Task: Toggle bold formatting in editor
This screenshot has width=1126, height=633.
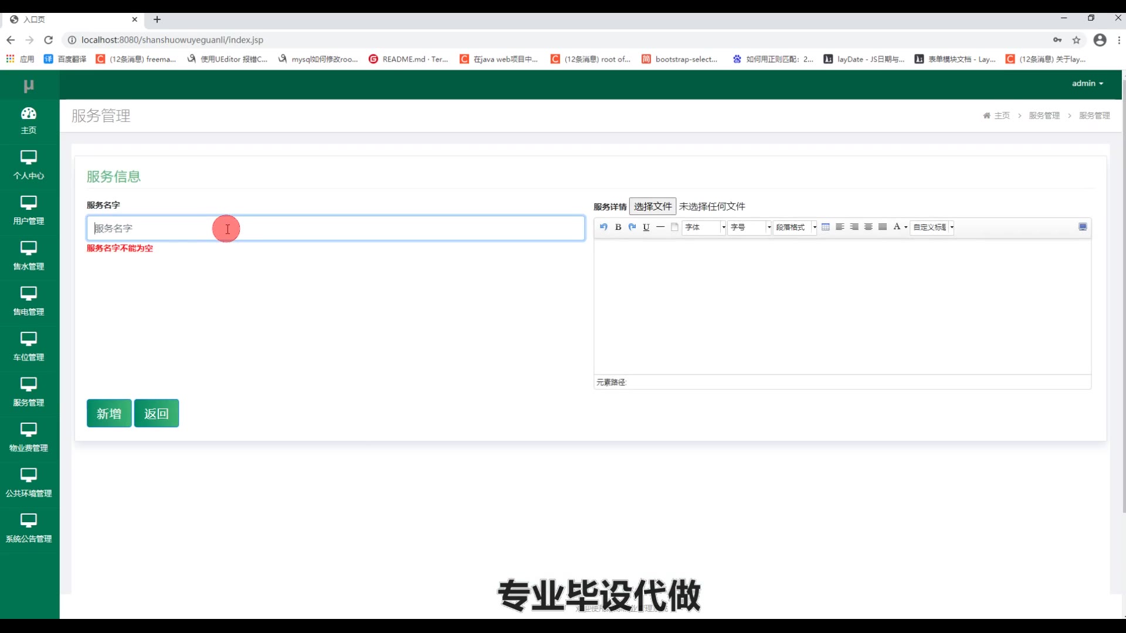Action: click(x=618, y=227)
